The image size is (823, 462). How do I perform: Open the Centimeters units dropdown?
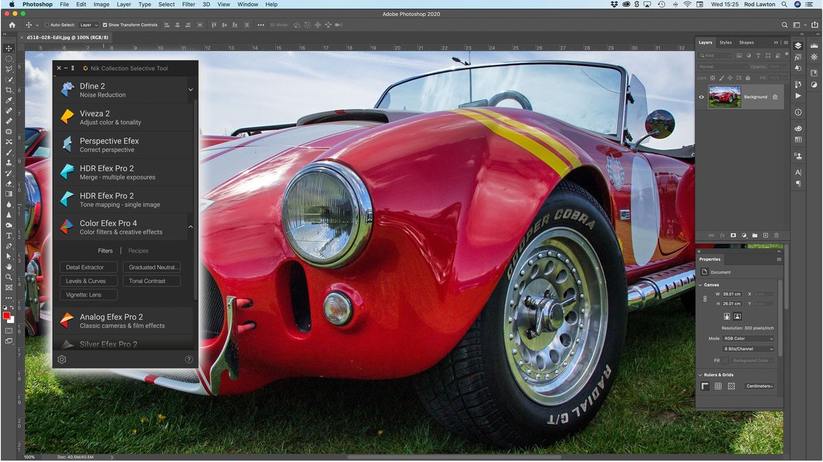pyautogui.click(x=759, y=386)
